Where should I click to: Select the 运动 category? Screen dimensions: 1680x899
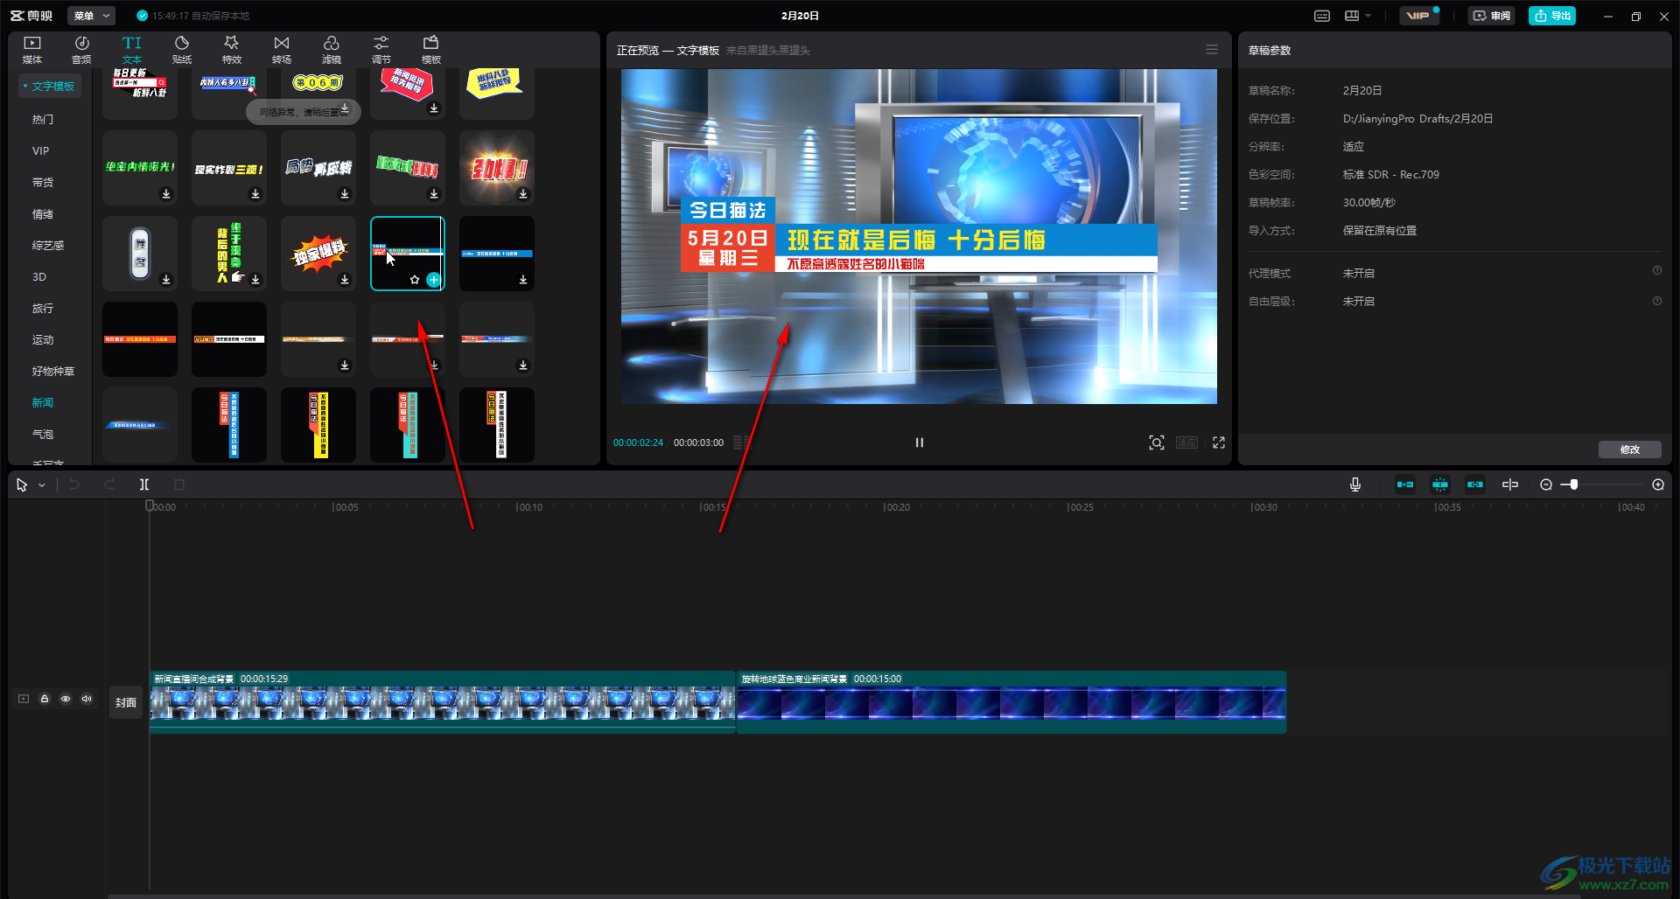click(43, 339)
